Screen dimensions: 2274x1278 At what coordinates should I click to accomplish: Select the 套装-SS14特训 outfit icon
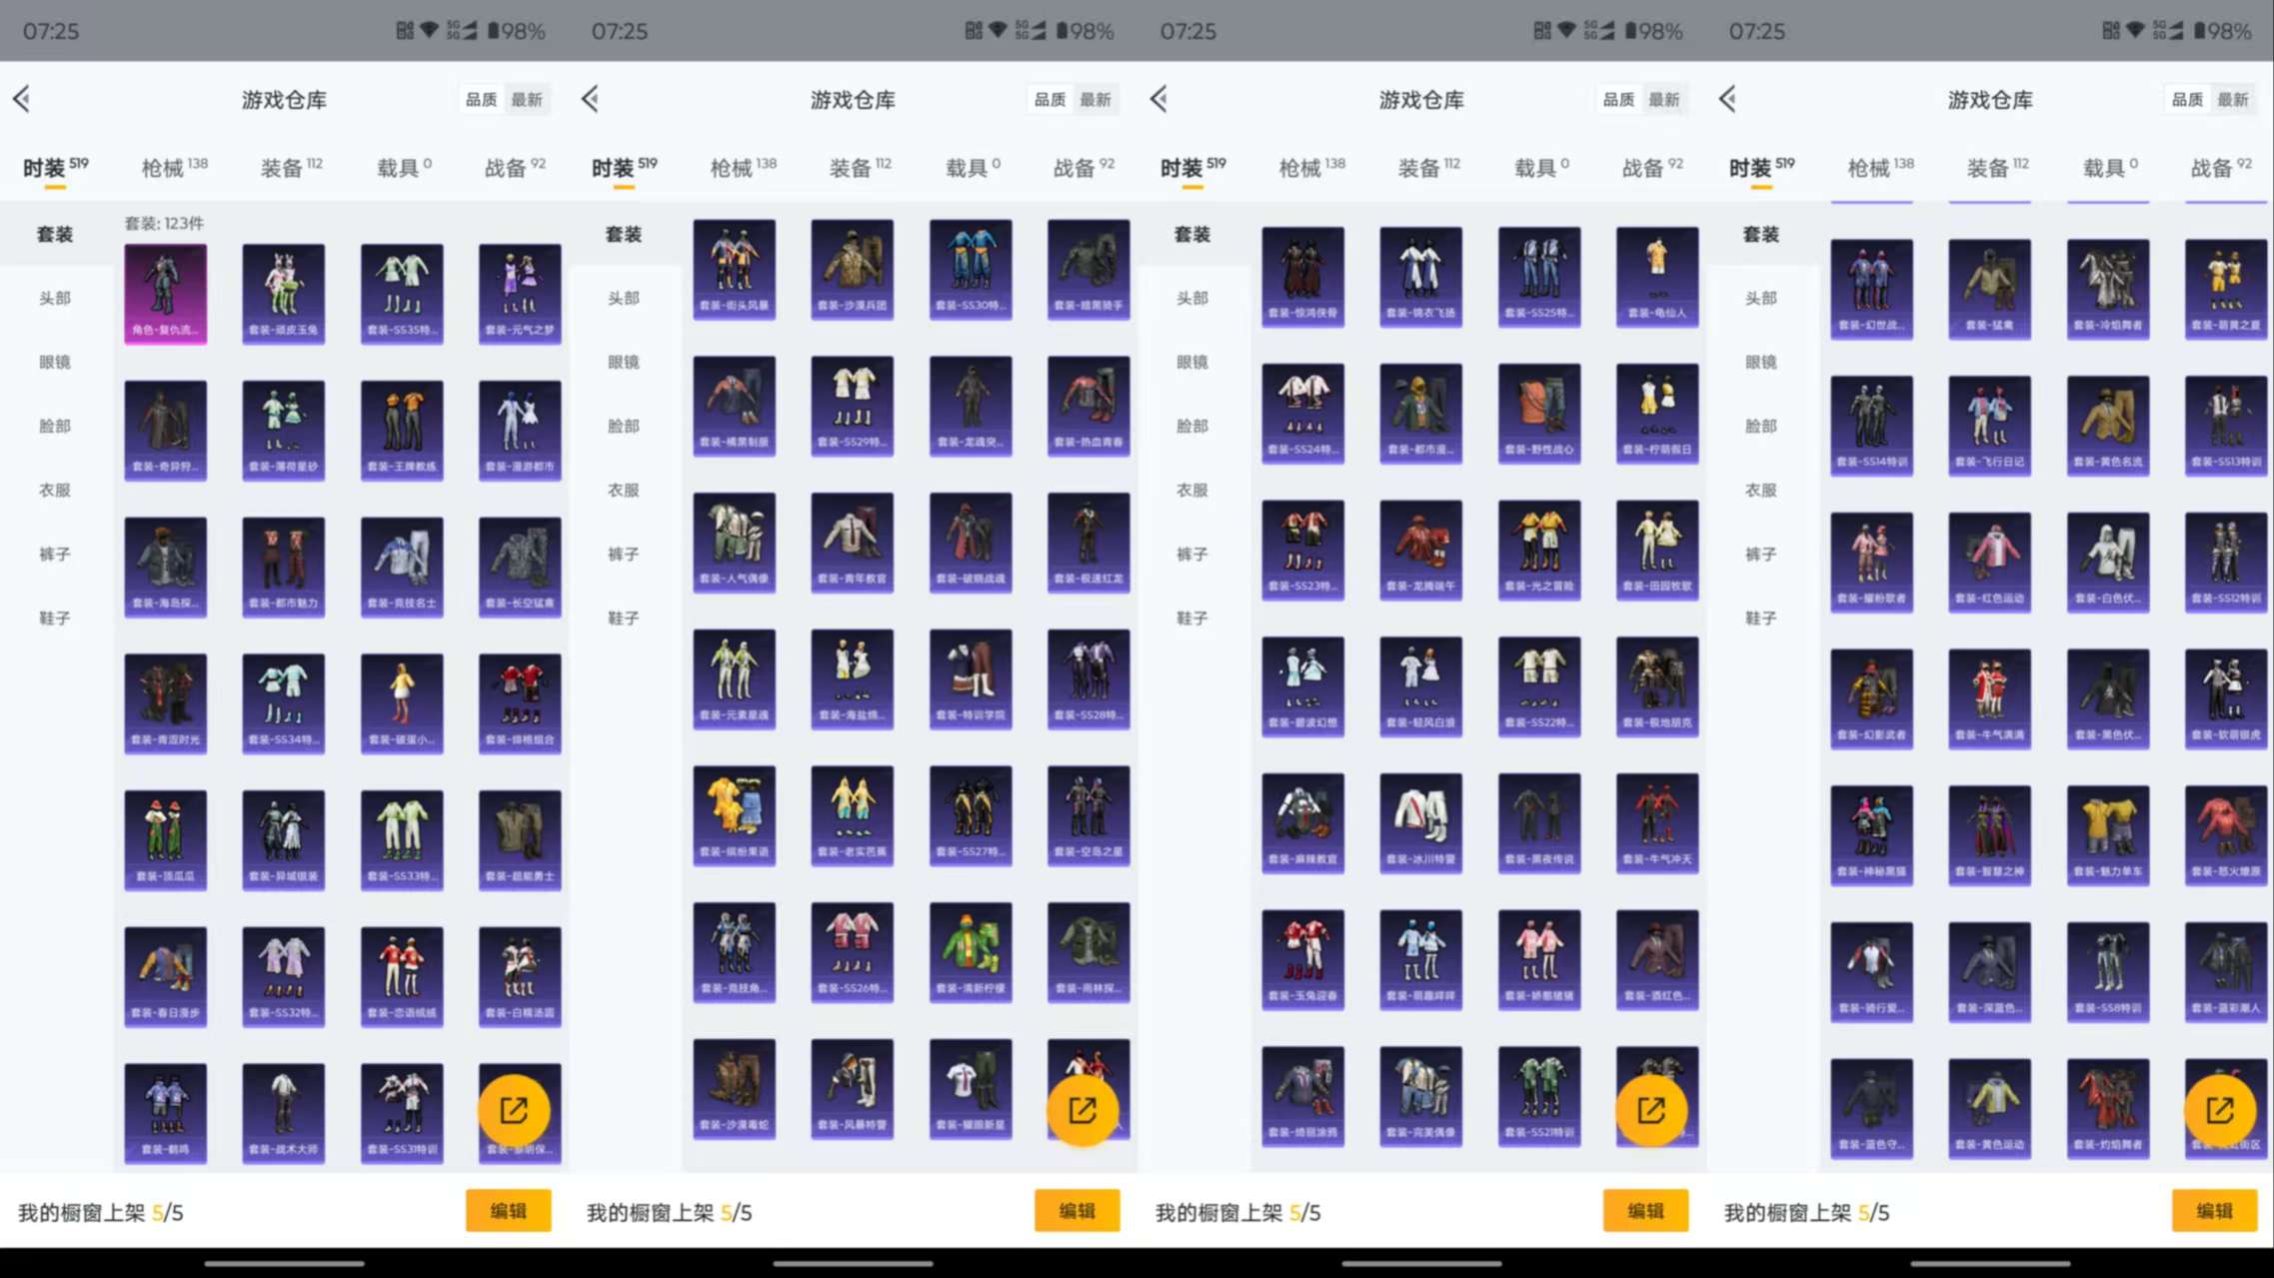tap(1872, 425)
